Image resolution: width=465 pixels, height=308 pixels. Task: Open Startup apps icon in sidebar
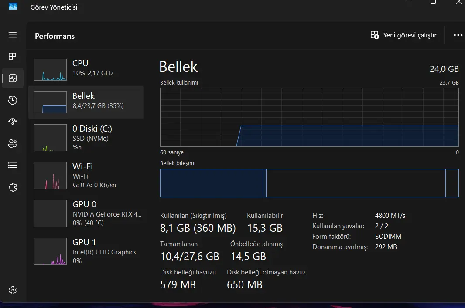pyautogui.click(x=13, y=122)
